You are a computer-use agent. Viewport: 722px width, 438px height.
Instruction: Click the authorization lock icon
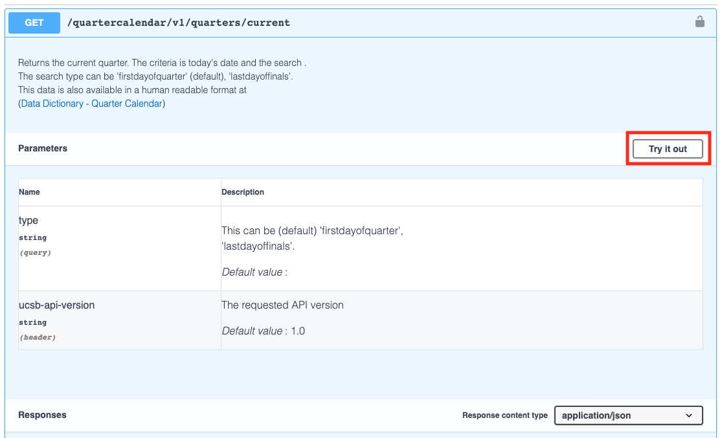pos(699,22)
